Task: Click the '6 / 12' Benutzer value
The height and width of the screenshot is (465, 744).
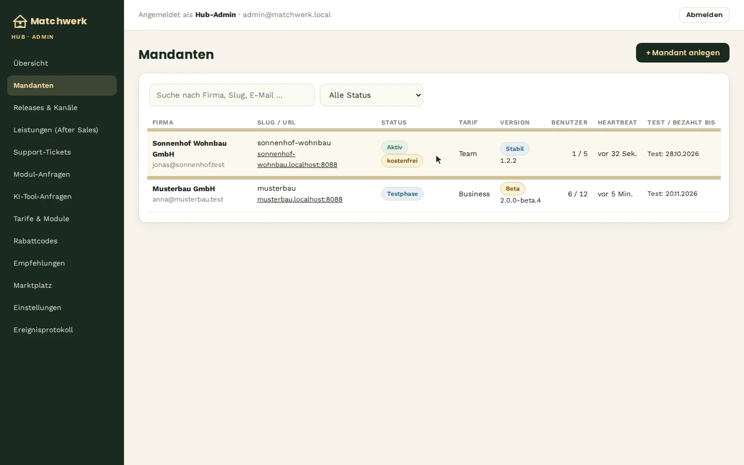Action: 578,194
